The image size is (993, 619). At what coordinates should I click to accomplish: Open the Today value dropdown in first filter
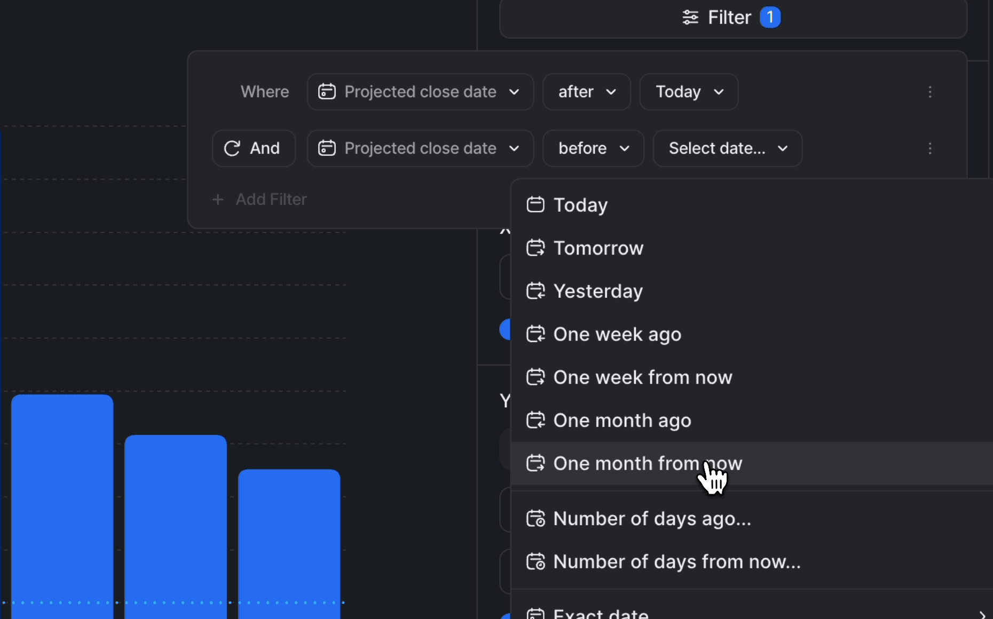coord(689,92)
